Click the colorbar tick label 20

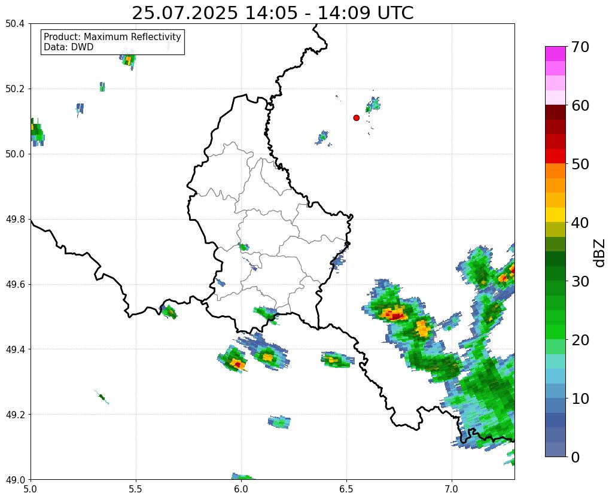pos(580,340)
